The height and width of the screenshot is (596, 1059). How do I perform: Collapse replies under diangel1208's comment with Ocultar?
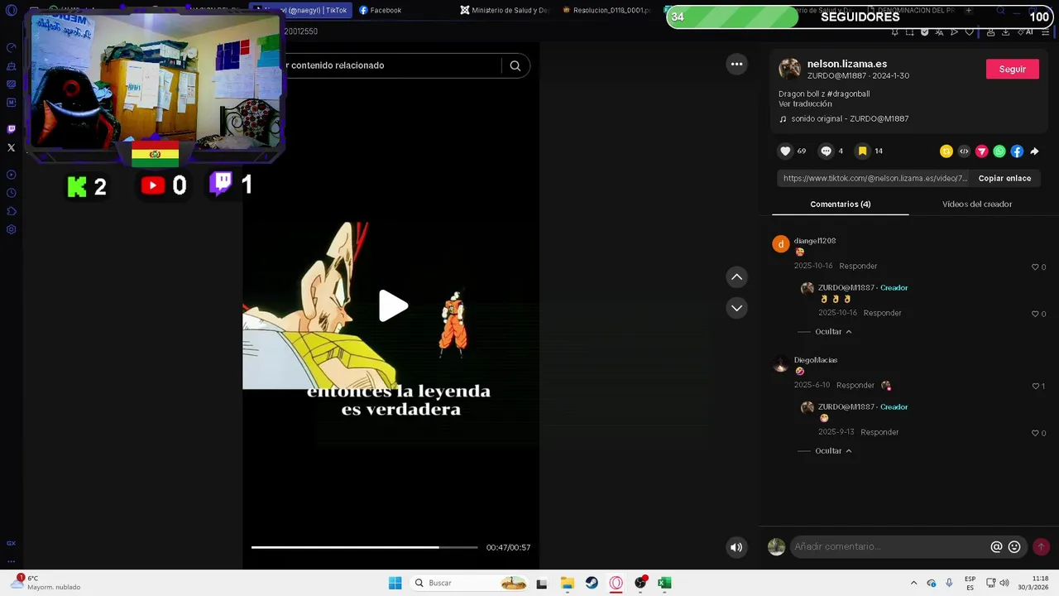pos(833,331)
